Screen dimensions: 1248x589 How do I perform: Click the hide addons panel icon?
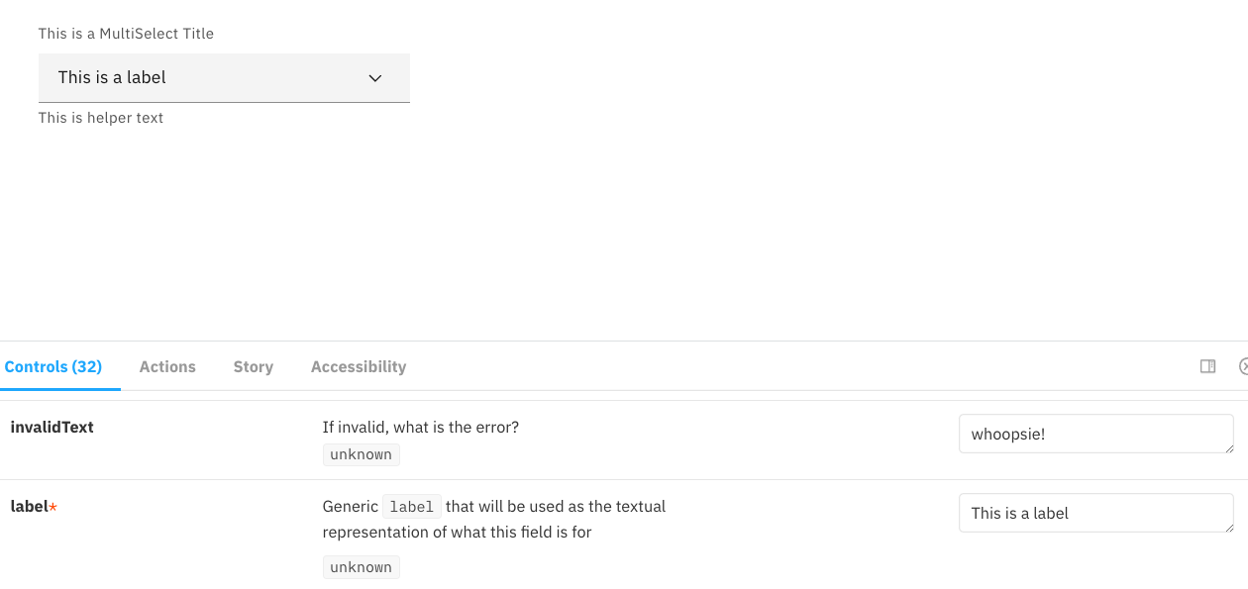pos(1243,366)
